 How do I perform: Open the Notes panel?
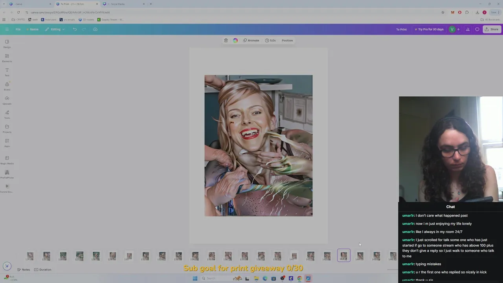point(23,270)
